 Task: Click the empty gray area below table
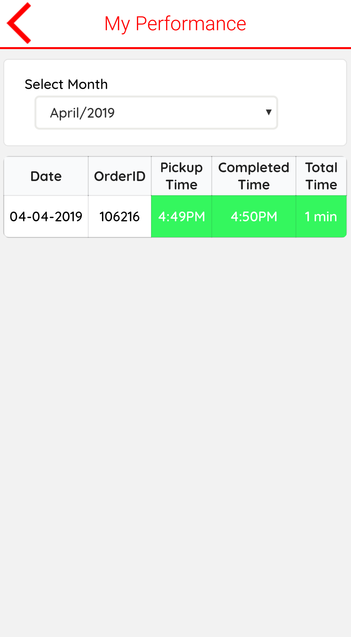click(175, 422)
